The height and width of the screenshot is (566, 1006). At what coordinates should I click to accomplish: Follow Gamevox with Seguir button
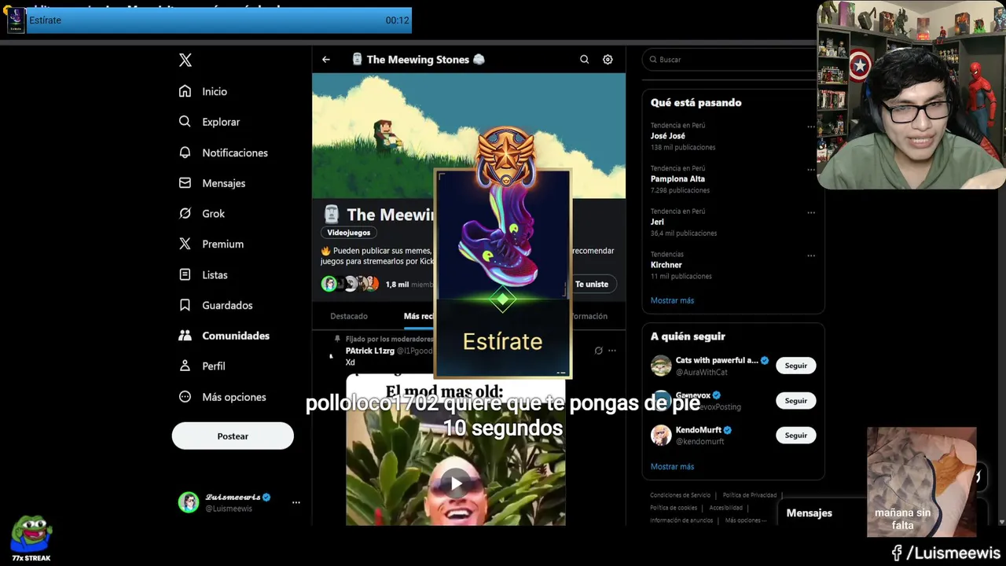tap(795, 401)
